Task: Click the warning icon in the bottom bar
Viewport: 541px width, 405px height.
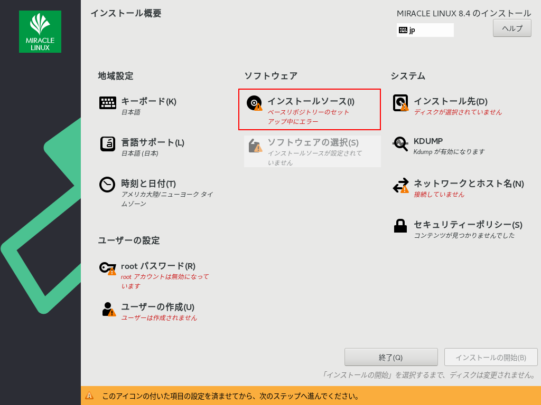Action: click(90, 396)
